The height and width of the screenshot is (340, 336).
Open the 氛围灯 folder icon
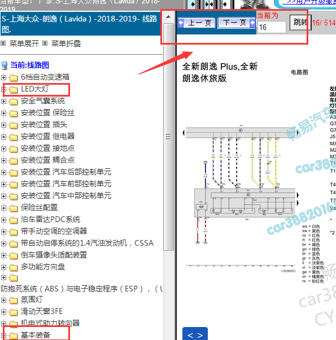14,300
